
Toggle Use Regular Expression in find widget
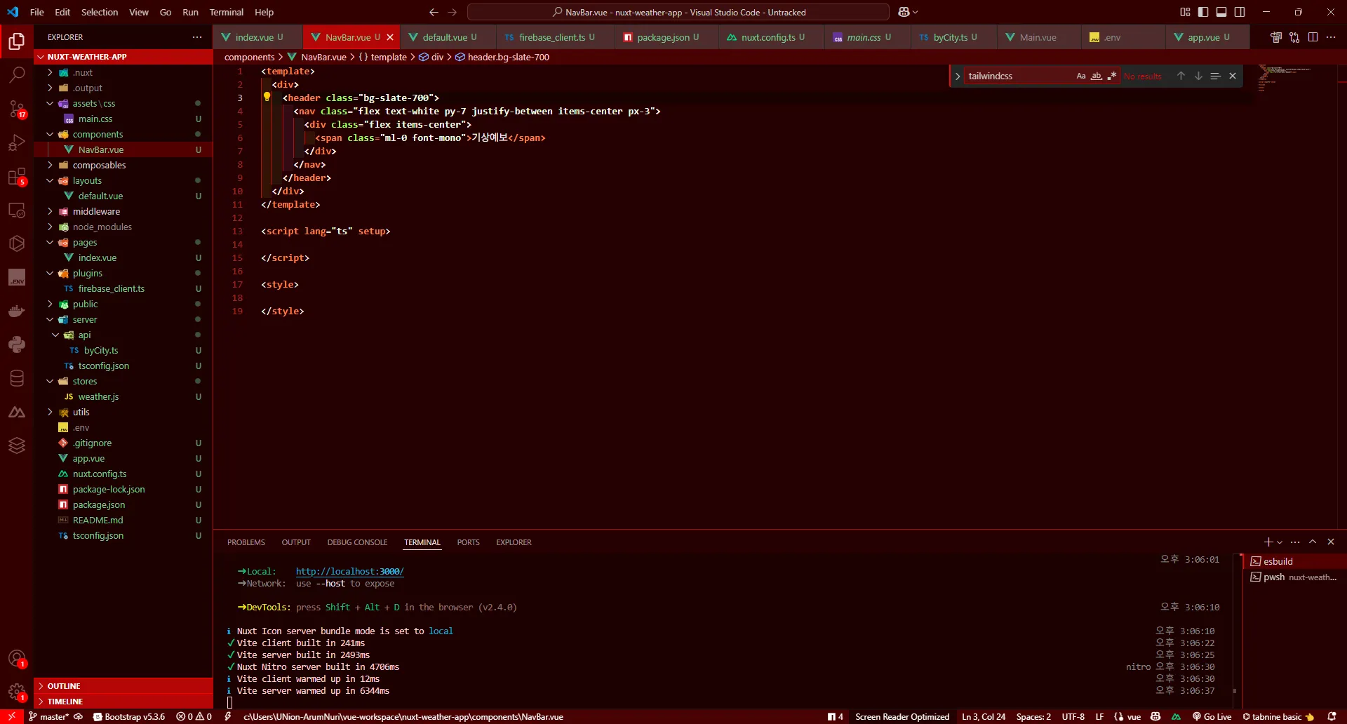point(1112,76)
